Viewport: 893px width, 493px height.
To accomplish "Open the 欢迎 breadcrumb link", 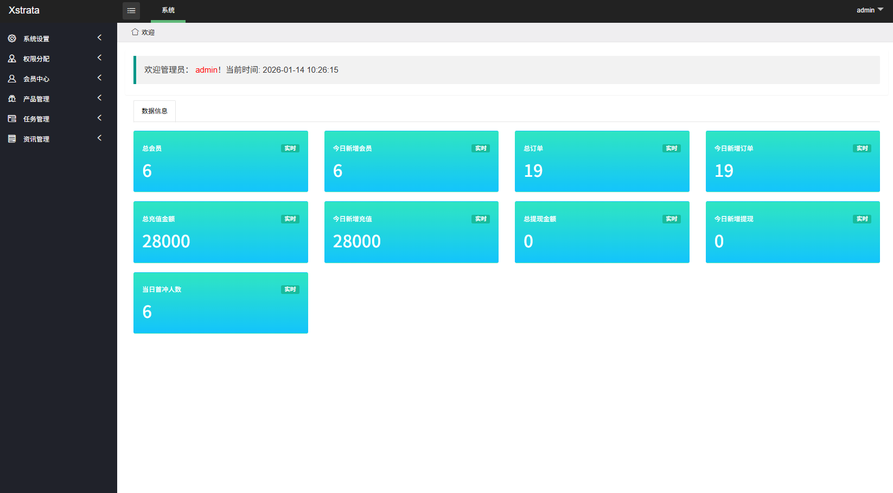I will 148,33.
